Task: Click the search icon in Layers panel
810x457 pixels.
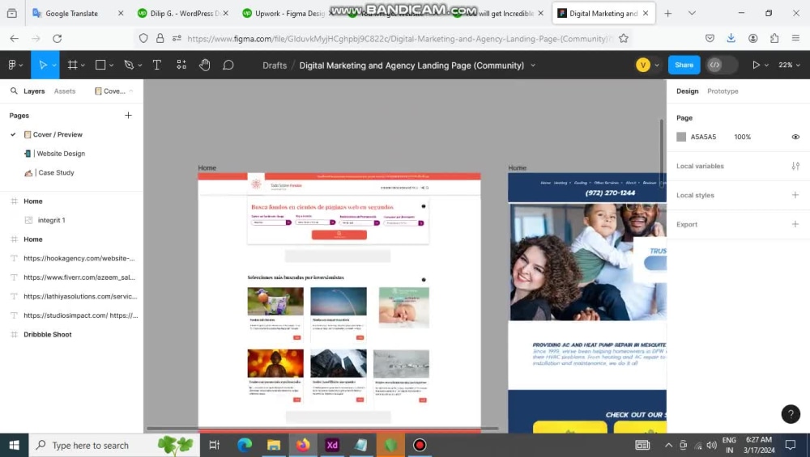Action: (14, 91)
